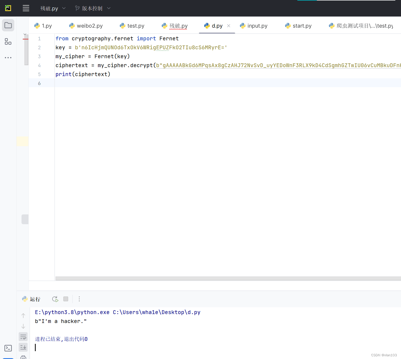The image size is (401, 359).
Task: Click line number 4 in gutter
Action: pos(39,65)
